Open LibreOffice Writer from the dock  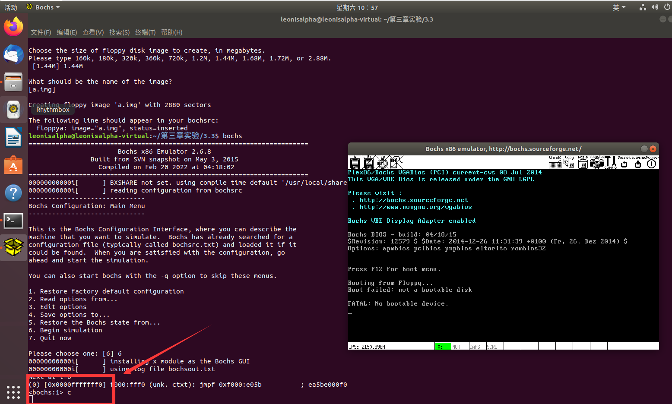13,138
